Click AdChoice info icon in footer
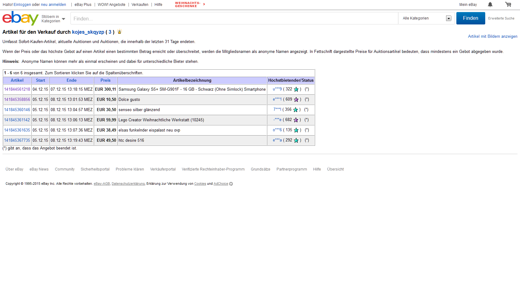The width and height of the screenshot is (520, 281). (231, 184)
